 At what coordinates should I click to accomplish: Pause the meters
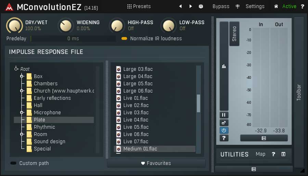(x=224, y=115)
